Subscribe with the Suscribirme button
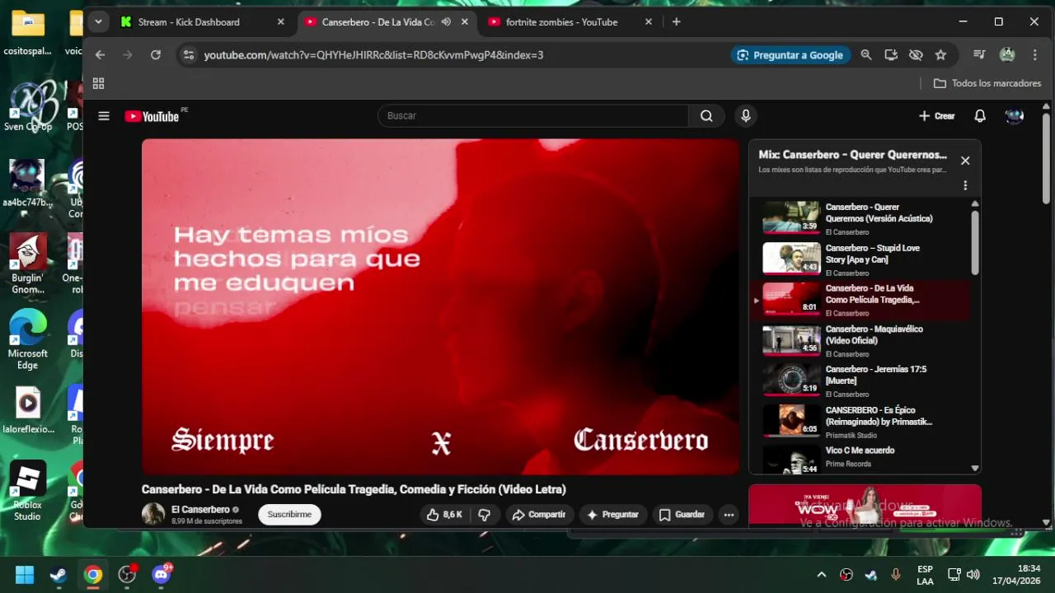 [289, 515]
